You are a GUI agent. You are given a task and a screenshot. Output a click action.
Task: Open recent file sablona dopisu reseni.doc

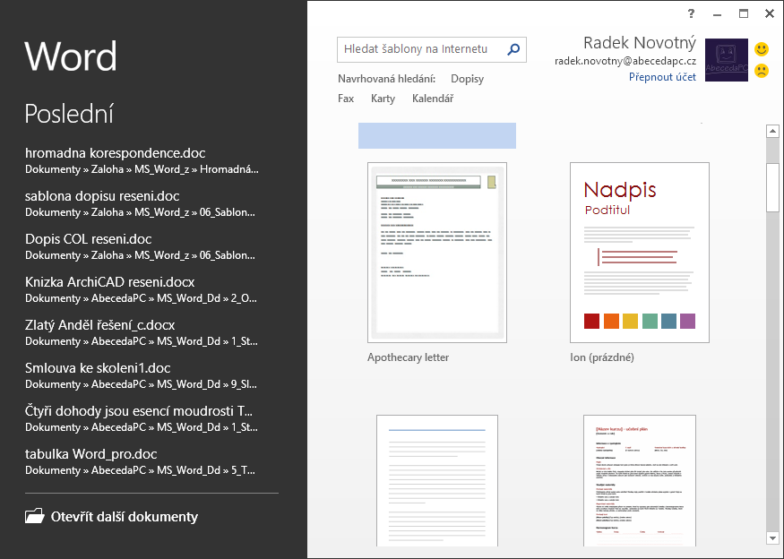(140, 203)
